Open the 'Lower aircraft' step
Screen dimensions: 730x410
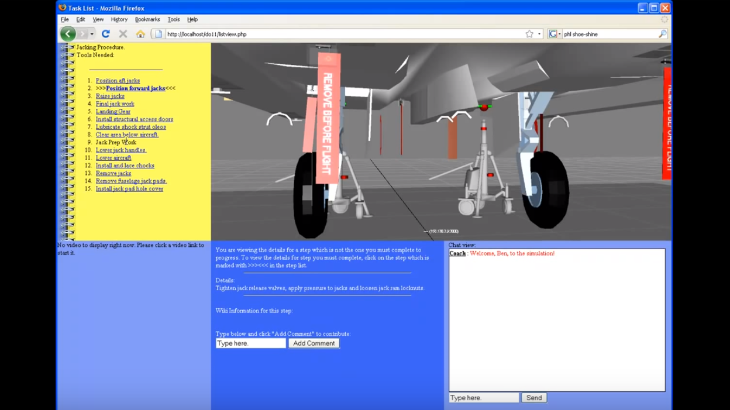click(x=113, y=158)
